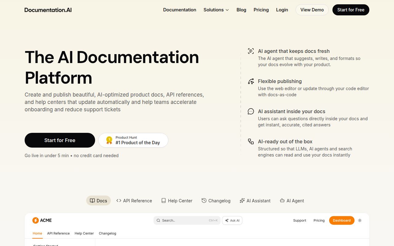
Task: Open Pricing in the ACME demo header
Action: click(x=319, y=220)
